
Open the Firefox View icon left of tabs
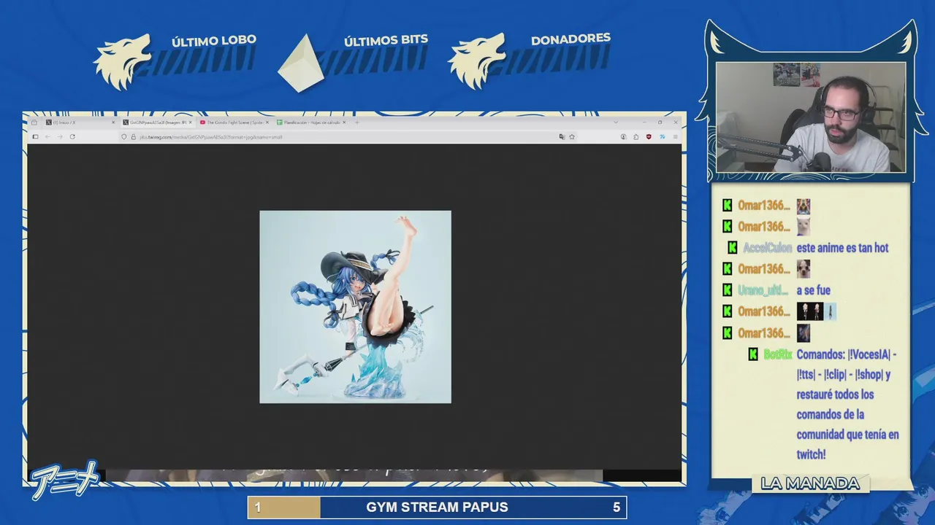(34, 122)
